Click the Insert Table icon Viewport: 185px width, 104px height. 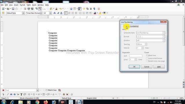pos(75,9)
